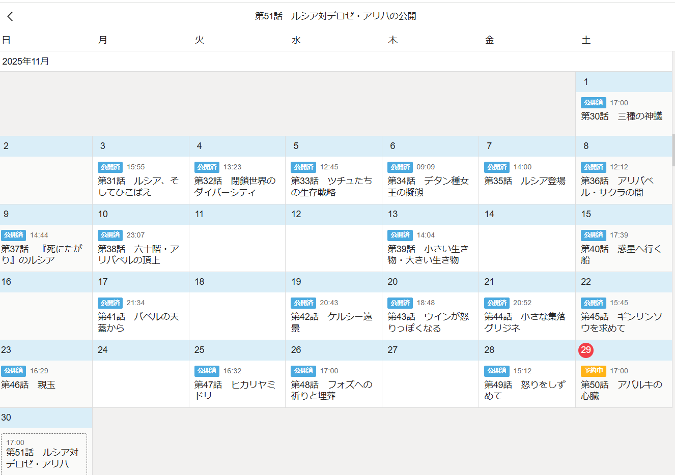The width and height of the screenshot is (675, 475).
Task: Open 第48話 フォズへの祈りと埋葬
Action: (331, 390)
